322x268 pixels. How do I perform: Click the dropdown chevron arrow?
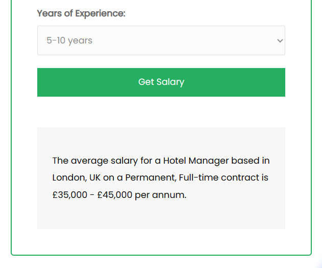(x=279, y=40)
